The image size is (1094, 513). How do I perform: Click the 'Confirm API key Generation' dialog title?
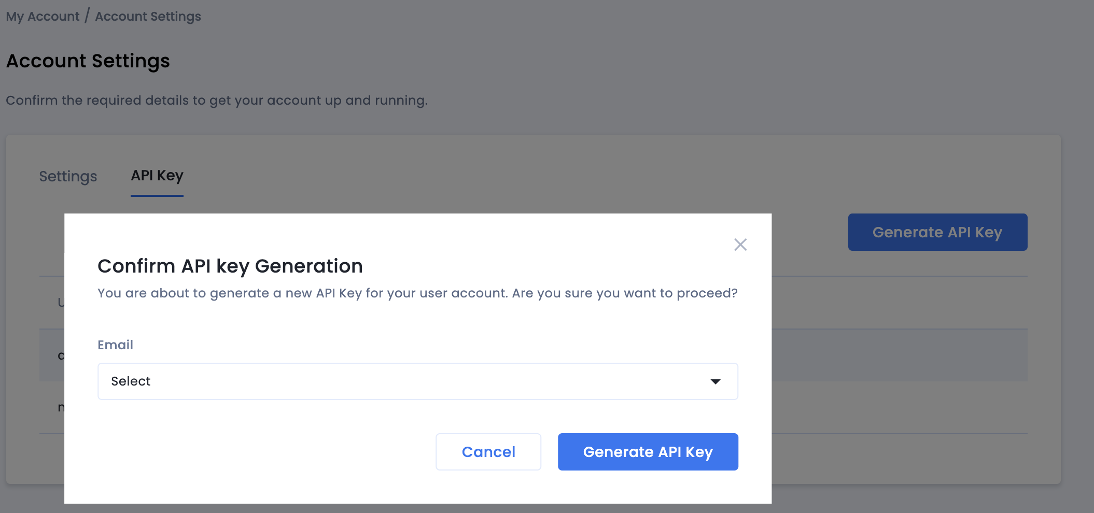click(x=230, y=266)
